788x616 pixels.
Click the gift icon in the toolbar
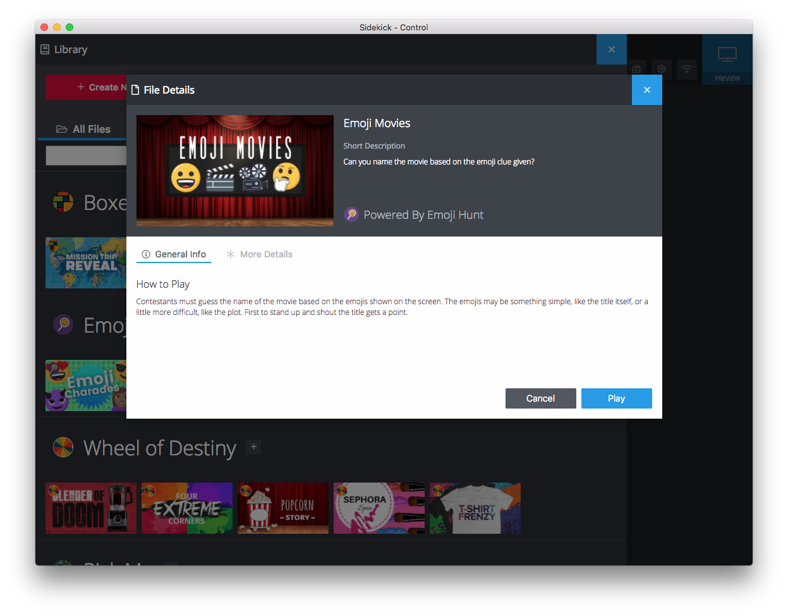636,69
